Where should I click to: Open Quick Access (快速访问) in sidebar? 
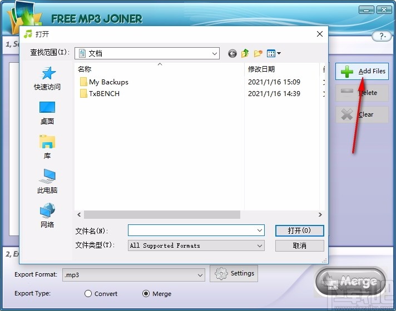point(47,78)
